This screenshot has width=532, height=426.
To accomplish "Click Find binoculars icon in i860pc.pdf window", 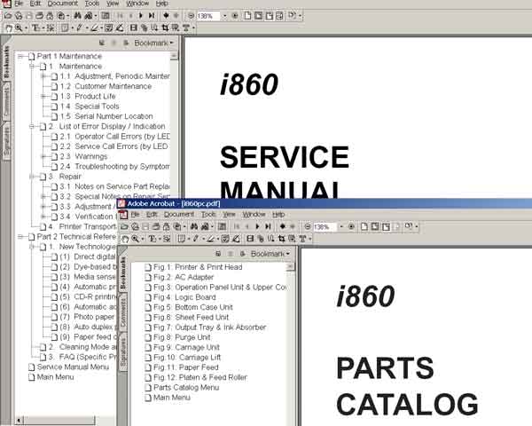I will click(x=194, y=226).
